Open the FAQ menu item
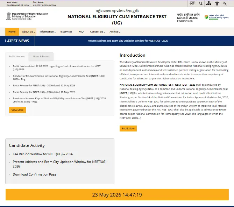This screenshot has height=207, width=234. [81, 31]
